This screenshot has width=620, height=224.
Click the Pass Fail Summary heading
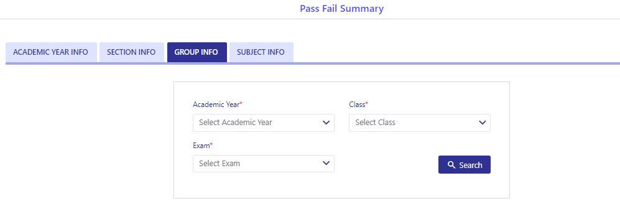coord(341,8)
